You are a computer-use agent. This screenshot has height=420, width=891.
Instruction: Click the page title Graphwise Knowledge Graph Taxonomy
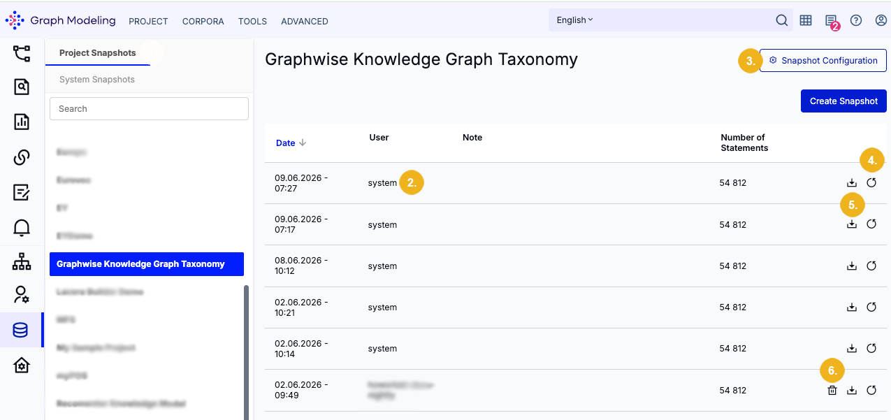tap(421, 59)
